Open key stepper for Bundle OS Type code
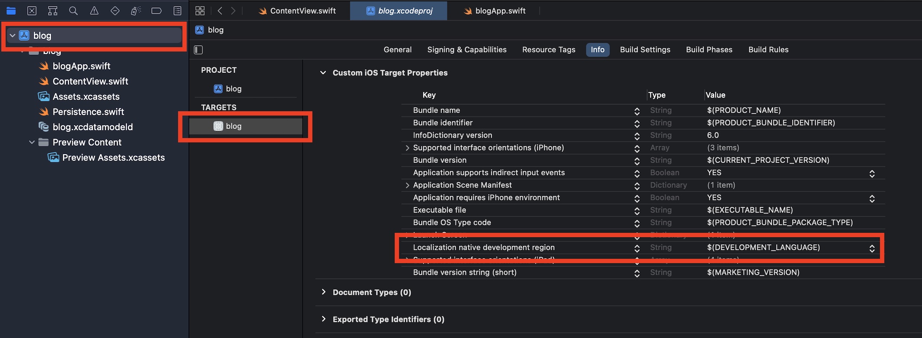Image resolution: width=922 pixels, height=338 pixels. (x=637, y=223)
